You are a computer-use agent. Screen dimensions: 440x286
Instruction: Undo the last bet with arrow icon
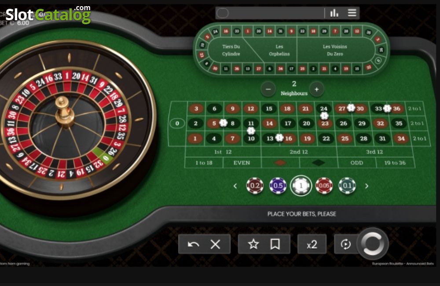(193, 245)
